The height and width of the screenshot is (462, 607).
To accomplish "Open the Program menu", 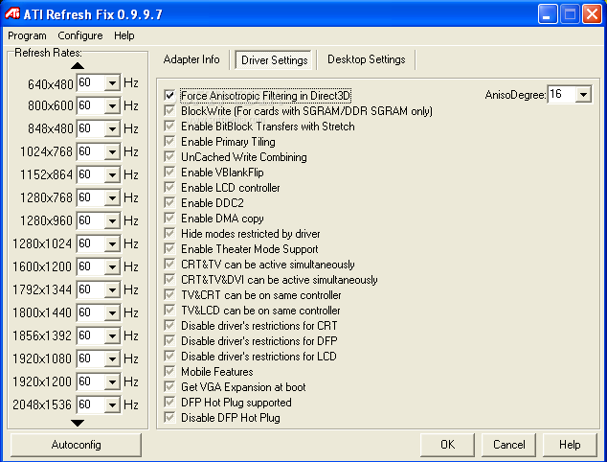I will click(27, 35).
